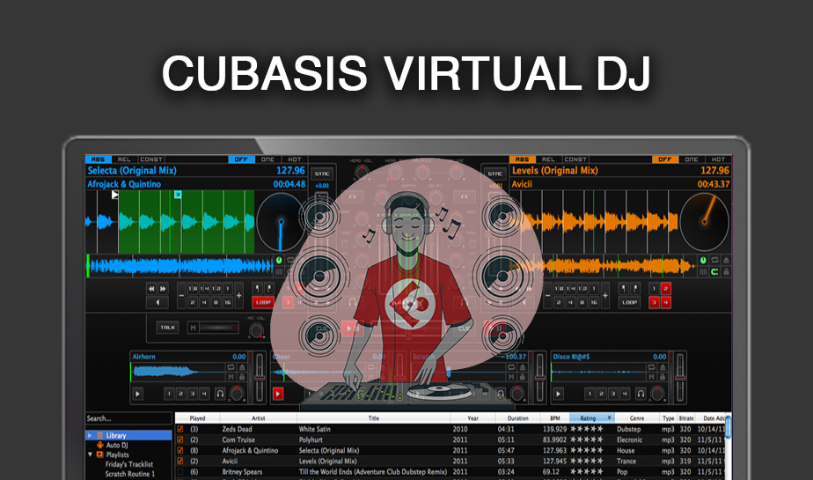Play the Disco B!@#$ sample

pyautogui.click(x=558, y=394)
